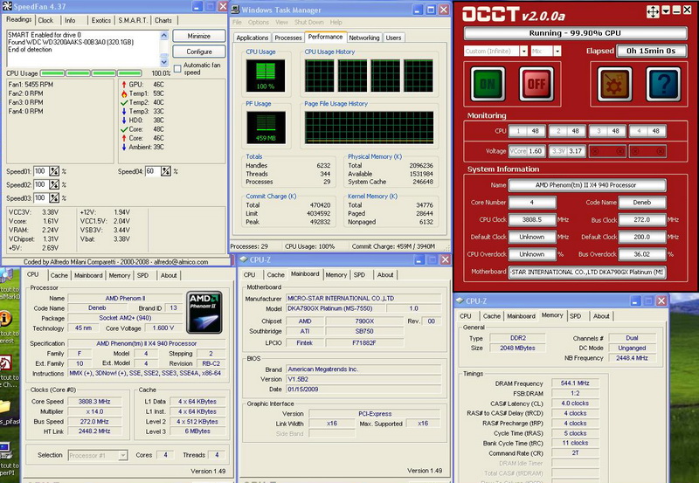Adjust the Speed02 spinner arrows in SpeedFan
This screenshot has width=699, height=483.
[54, 184]
